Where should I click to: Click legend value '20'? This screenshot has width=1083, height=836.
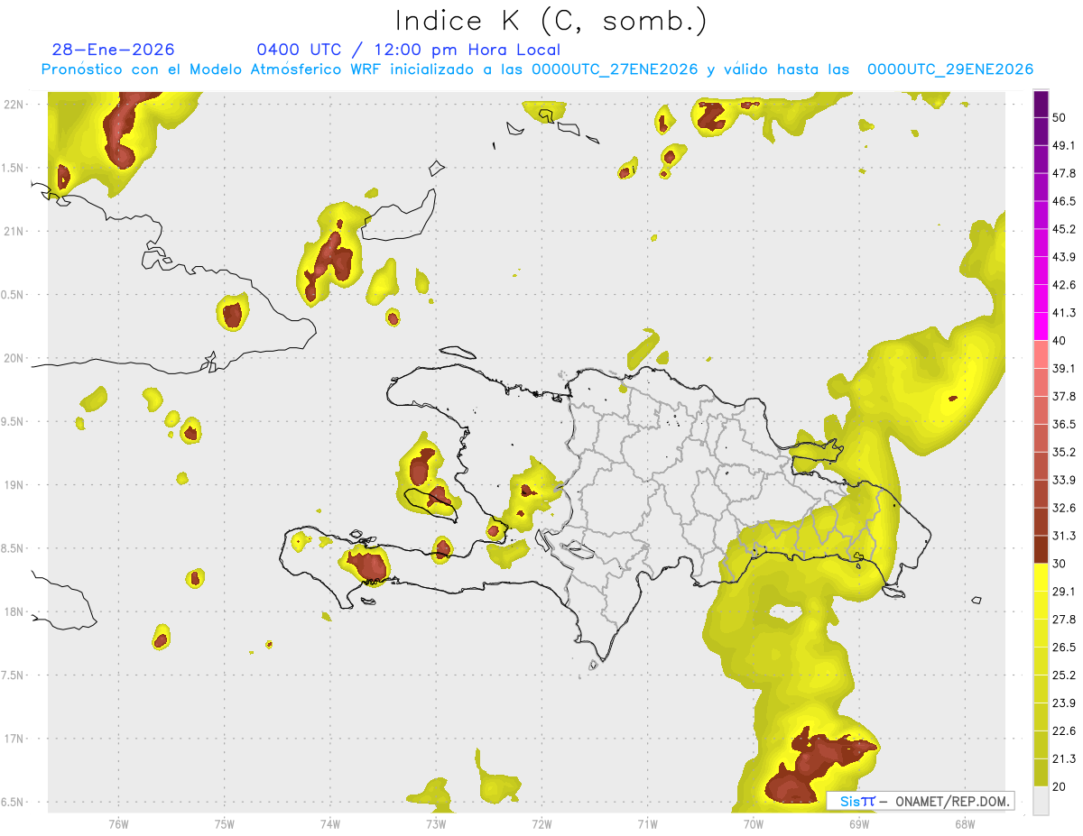point(1060,788)
